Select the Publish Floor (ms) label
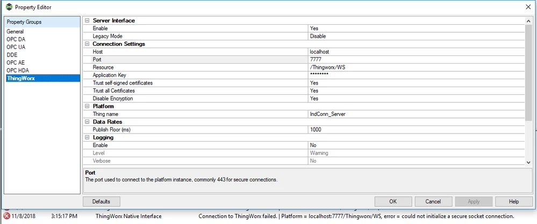This screenshot has height=224, width=537. pos(112,130)
